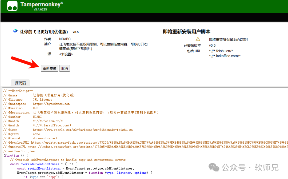Click the author name NOABC in the details

pos(65,39)
